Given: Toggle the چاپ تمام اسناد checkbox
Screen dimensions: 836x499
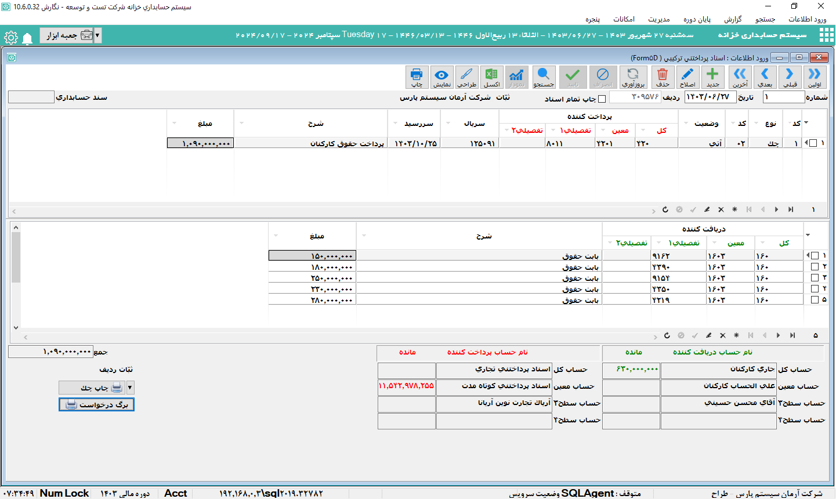Looking at the screenshot, I should coord(602,99).
